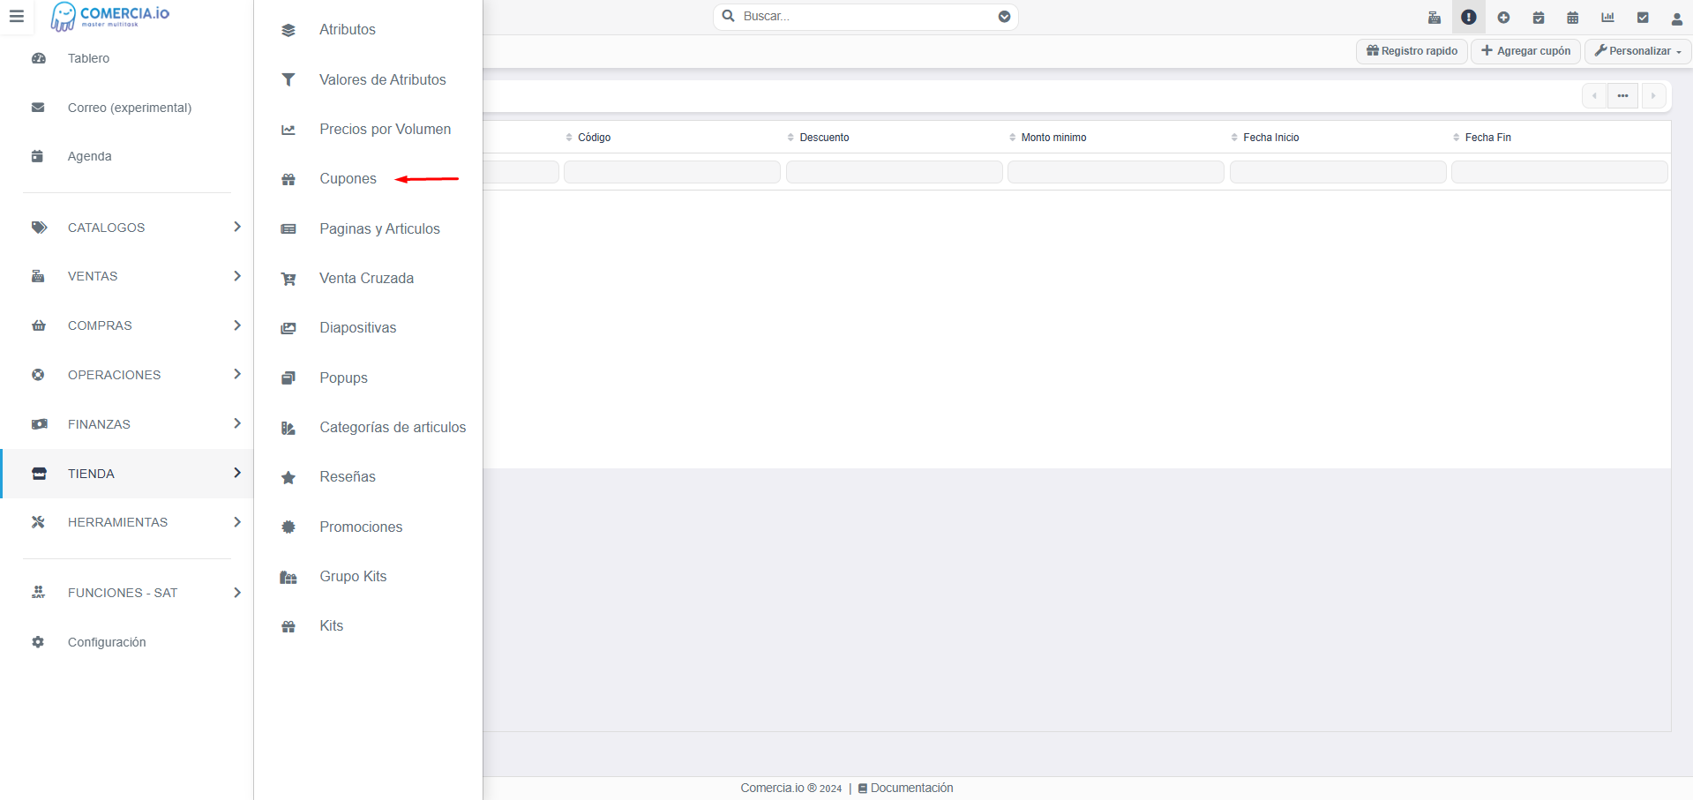Click the Agenda calendar icon

pyautogui.click(x=38, y=156)
